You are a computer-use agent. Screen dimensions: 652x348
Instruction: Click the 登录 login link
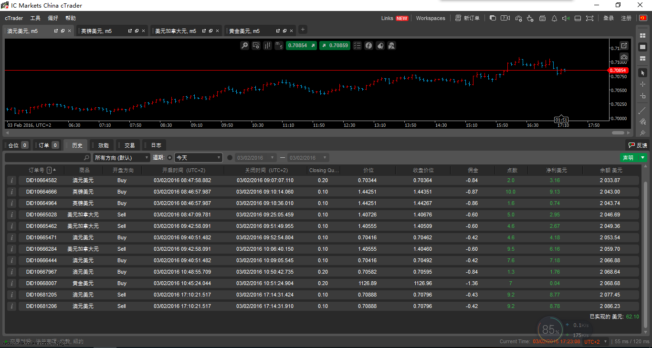(609, 18)
